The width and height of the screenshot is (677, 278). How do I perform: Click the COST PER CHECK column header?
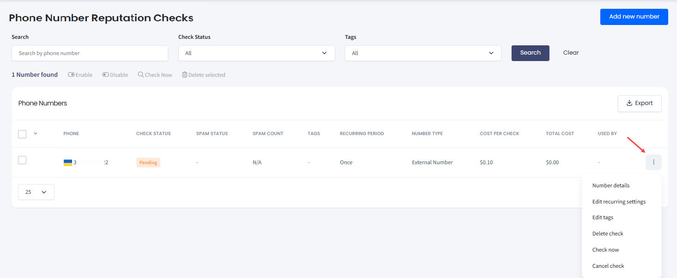[x=500, y=134]
